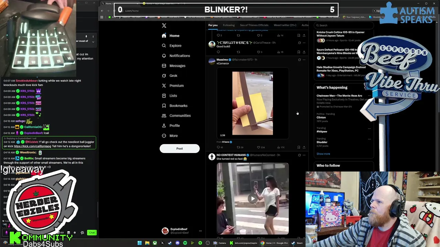Bookmark CarloTheace's Good luck post
The height and width of the screenshot is (247, 440).
click(x=299, y=52)
